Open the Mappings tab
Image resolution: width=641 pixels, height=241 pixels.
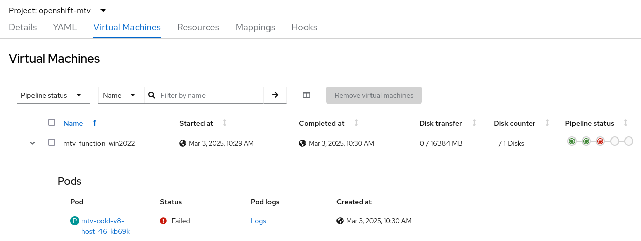tap(255, 28)
